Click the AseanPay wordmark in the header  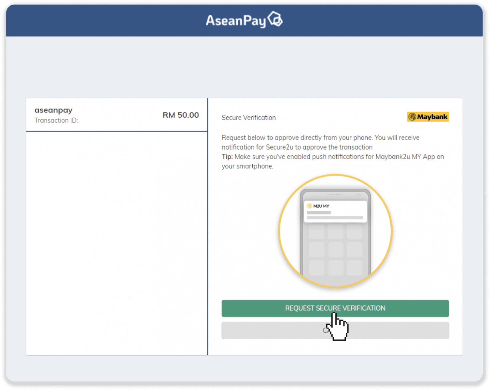(236, 21)
